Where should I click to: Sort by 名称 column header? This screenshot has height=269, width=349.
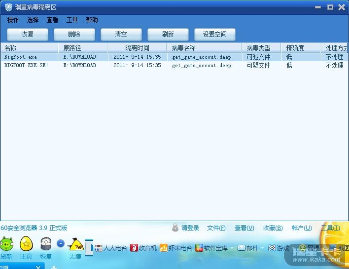29,48
